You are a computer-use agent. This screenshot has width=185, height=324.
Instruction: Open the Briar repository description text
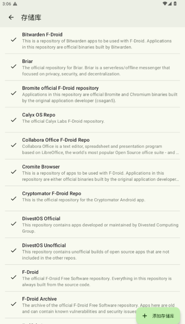tap(96, 71)
